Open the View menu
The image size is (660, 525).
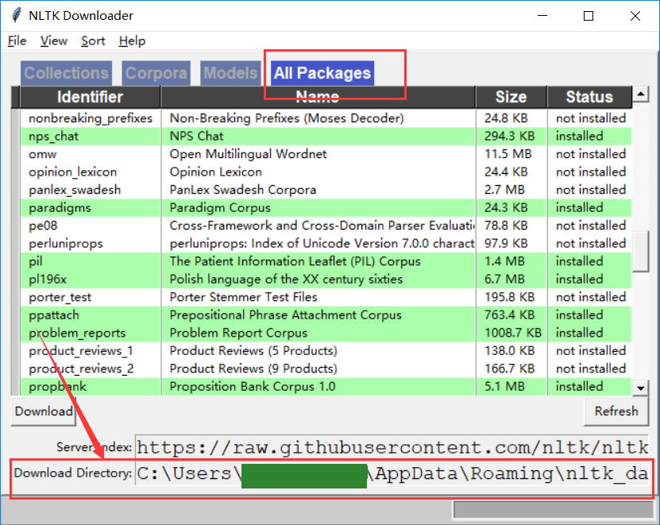pos(53,41)
